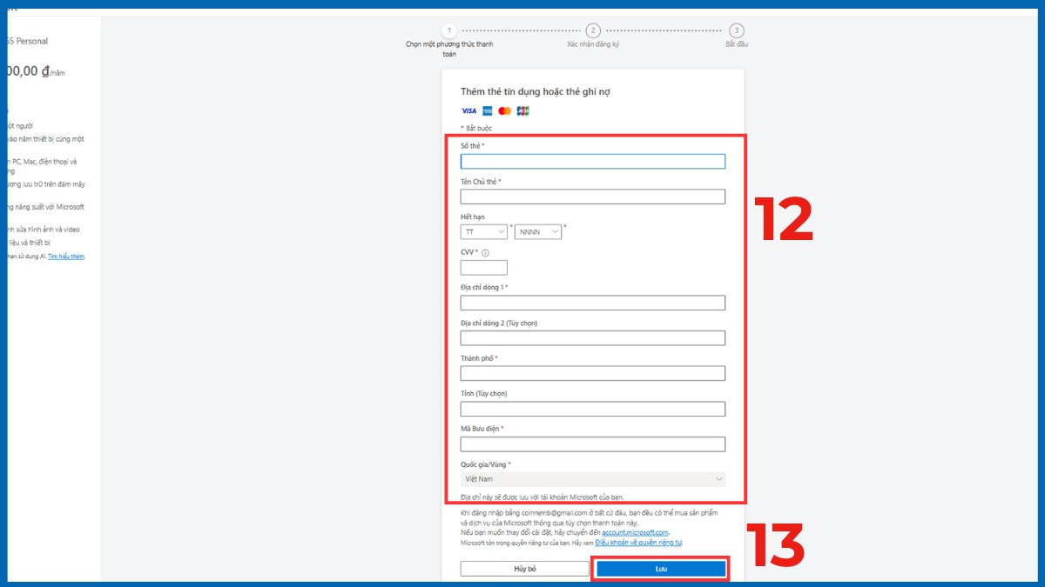The width and height of the screenshot is (1045, 587).
Task: Open the account.microsoft.com link
Action: click(x=635, y=532)
